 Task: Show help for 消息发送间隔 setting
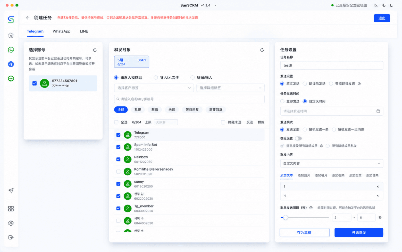coord(311,208)
